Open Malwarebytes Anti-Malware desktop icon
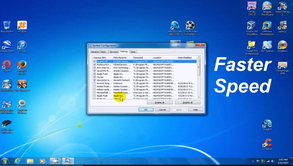The height and width of the screenshot is (166, 293). [x=7, y=107]
